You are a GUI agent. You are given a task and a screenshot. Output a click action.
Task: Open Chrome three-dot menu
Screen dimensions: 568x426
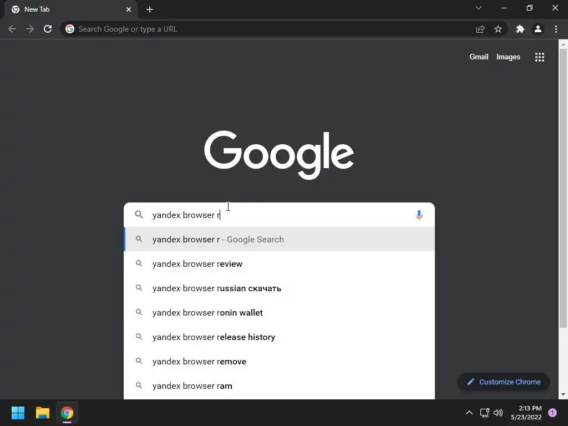[556, 29]
